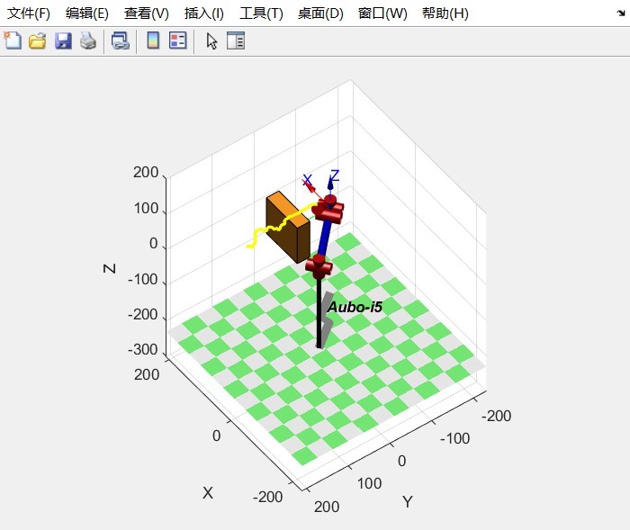Click the Z axis label on the left
This screenshot has width=630, height=530.
pyautogui.click(x=109, y=268)
